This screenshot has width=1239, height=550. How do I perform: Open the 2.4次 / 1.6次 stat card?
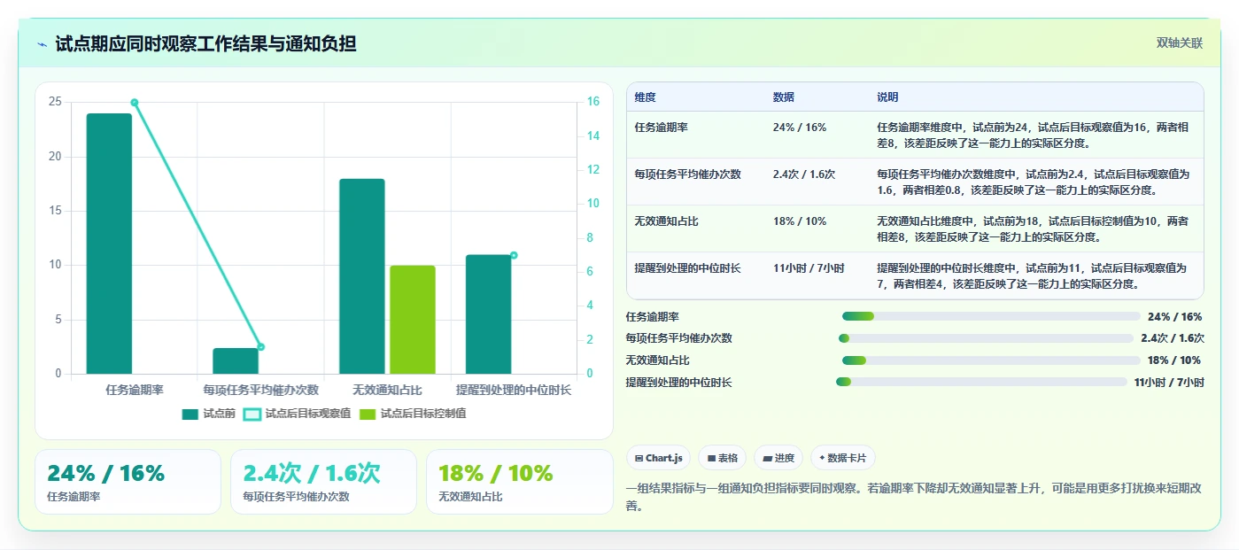(x=323, y=482)
